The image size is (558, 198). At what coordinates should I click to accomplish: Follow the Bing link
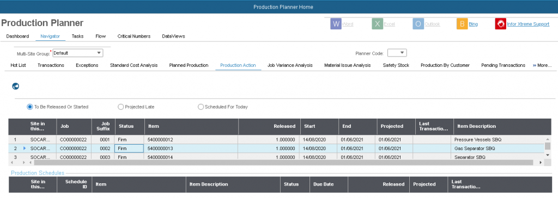pyautogui.click(x=474, y=24)
